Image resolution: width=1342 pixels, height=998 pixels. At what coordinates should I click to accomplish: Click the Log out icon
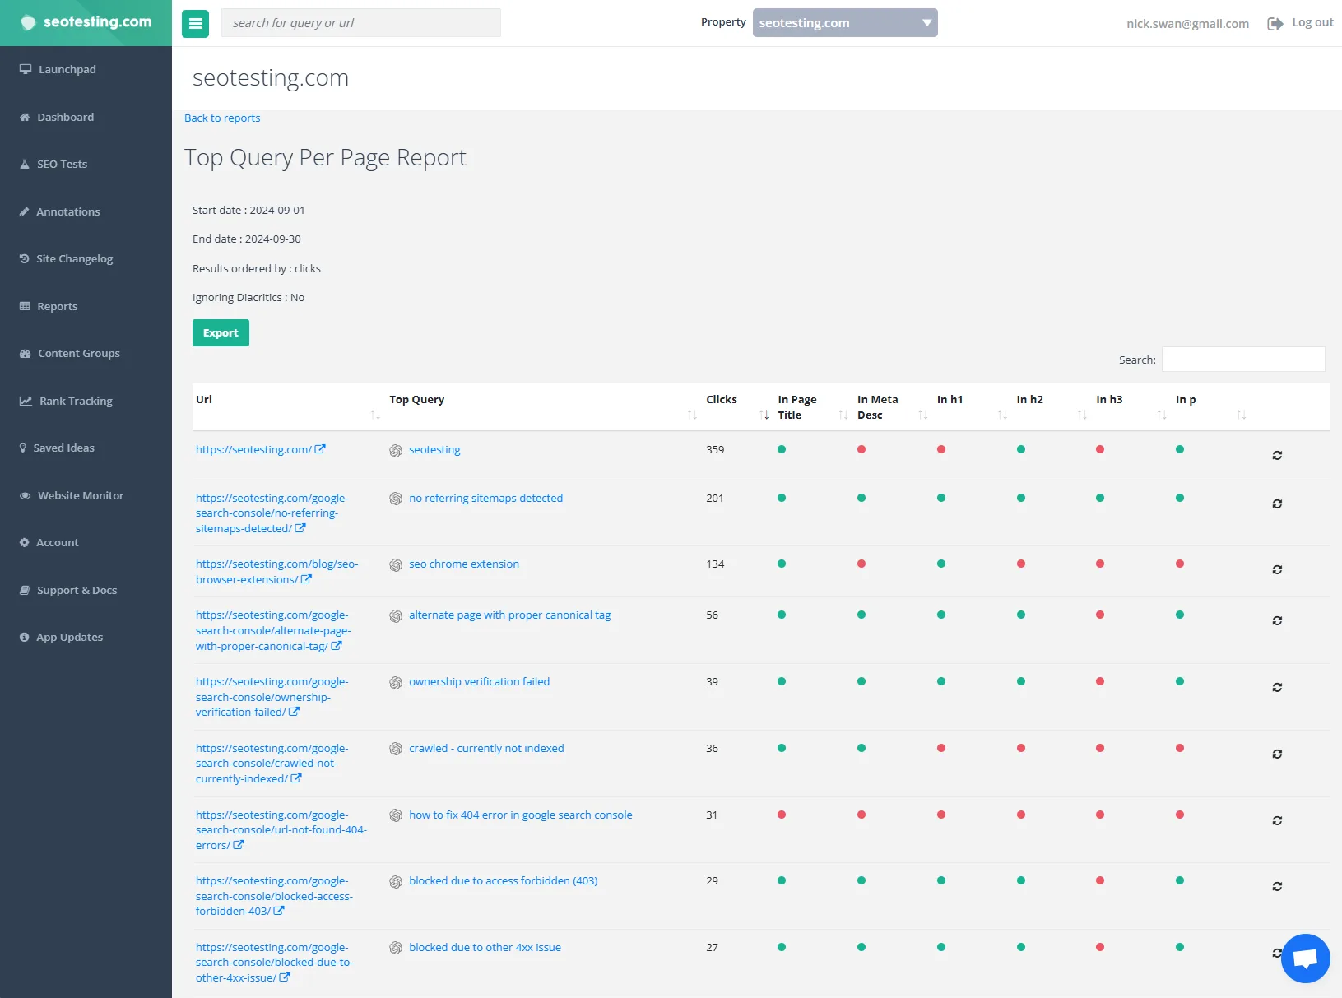pyautogui.click(x=1275, y=23)
